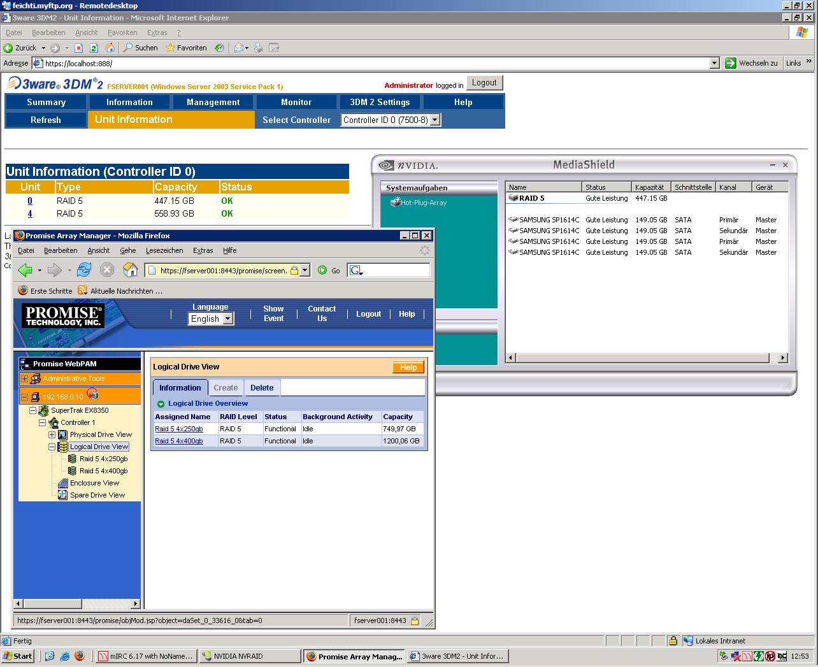This screenshot has width=818, height=667.
Task: Click the IE edit page icon
Action: 274,48
